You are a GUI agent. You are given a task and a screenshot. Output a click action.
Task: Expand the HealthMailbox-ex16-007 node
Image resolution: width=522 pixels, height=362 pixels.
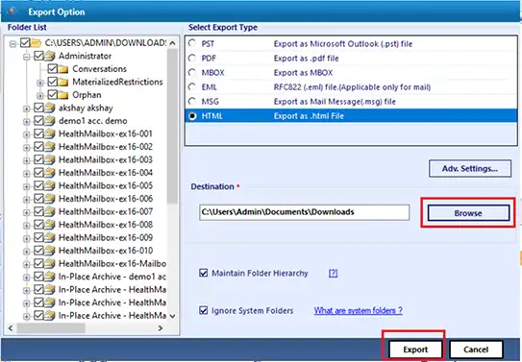(26, 212)
